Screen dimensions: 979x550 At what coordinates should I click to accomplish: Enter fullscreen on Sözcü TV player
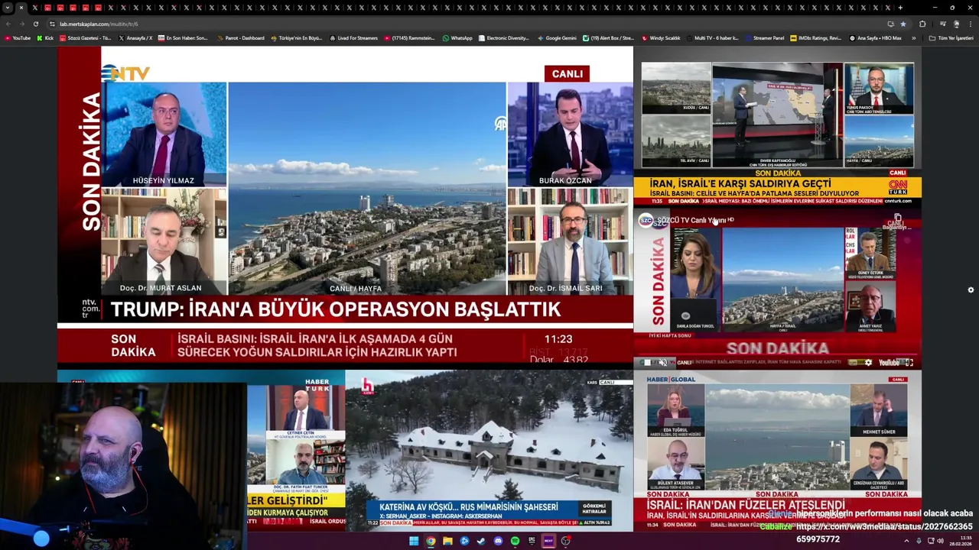(x=909, y=362)
